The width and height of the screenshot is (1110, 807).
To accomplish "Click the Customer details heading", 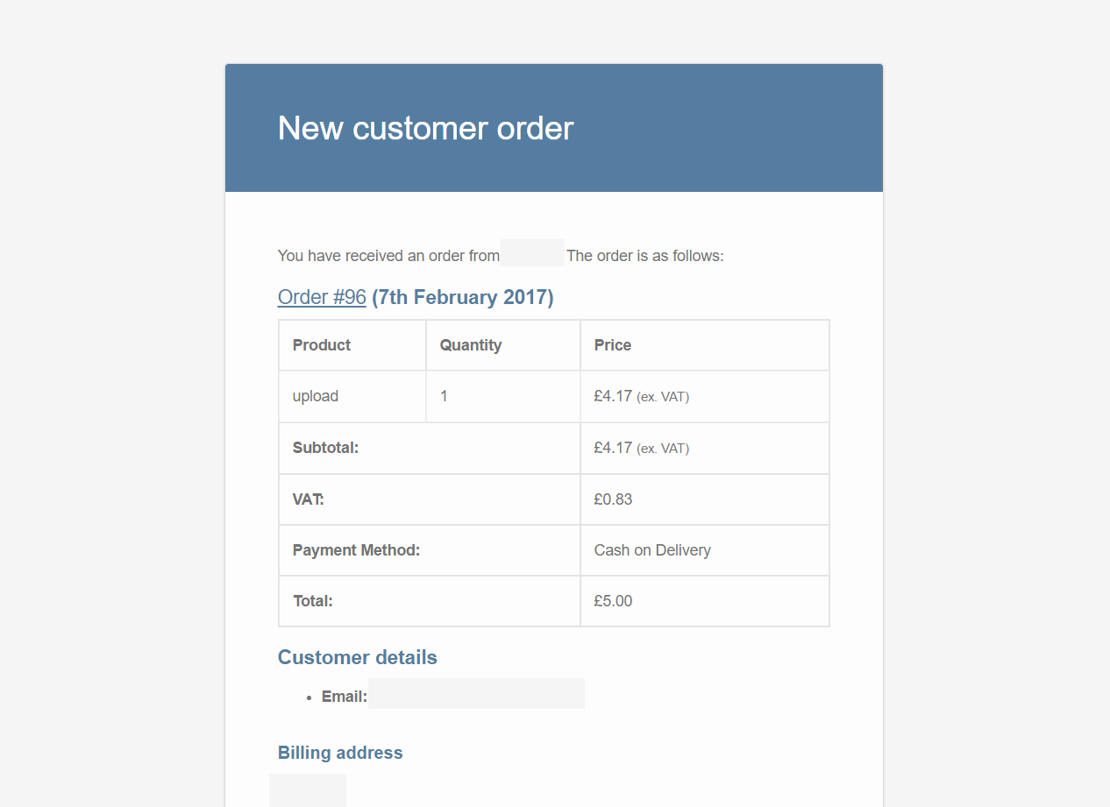I will click(358, 657).
